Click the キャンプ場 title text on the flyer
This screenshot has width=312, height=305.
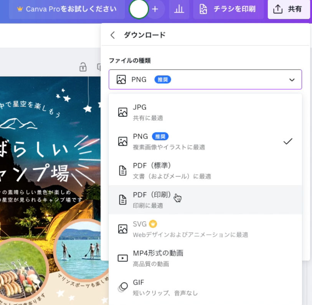(x=34, y=173)
